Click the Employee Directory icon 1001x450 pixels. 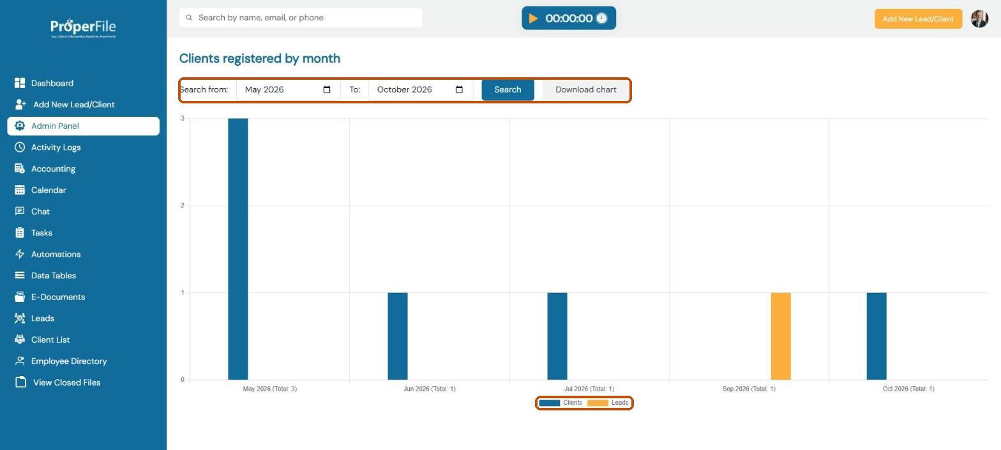pyautogui.click(x=20, y=361)
